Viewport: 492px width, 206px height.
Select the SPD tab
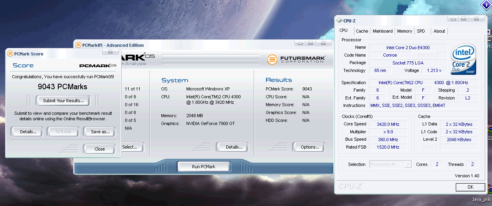tap(421, 31)
